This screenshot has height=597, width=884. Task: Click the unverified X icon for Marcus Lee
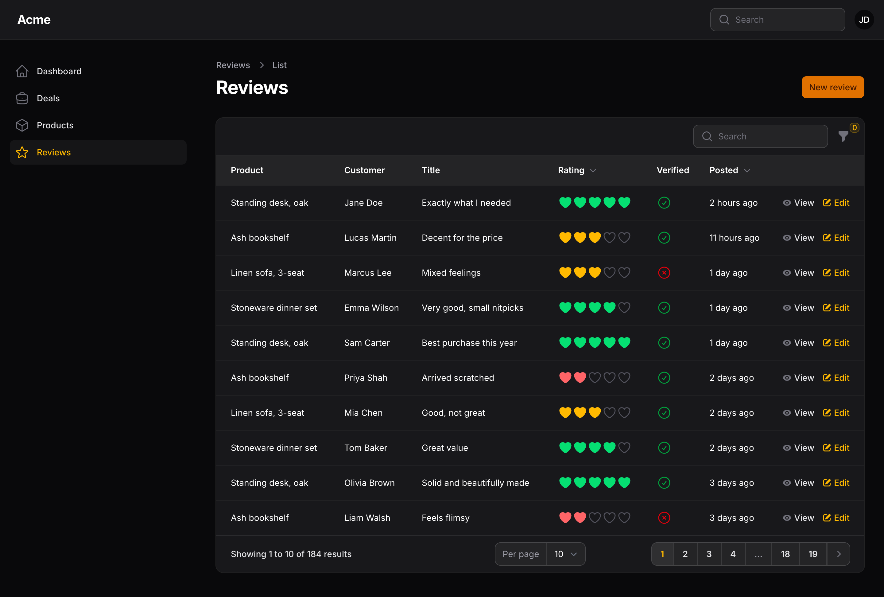tap(664, 273)
